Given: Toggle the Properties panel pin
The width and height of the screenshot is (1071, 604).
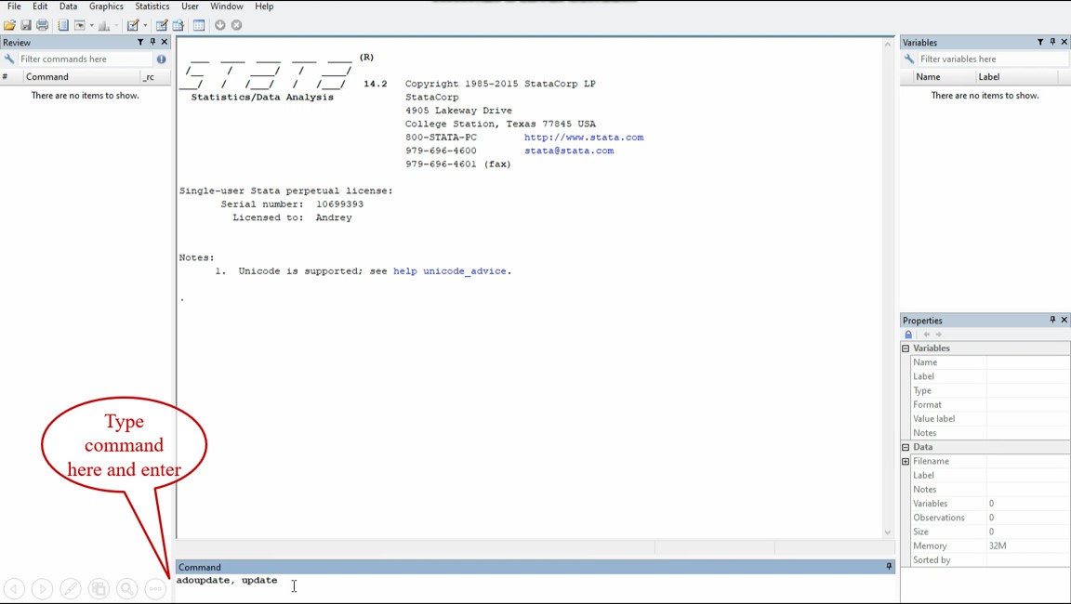Looking at the screenshot, I should coord(1052,320).
